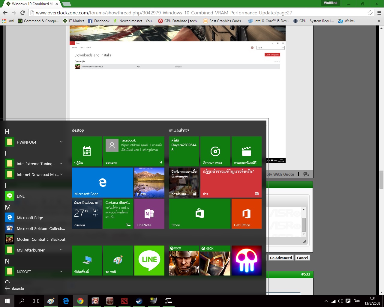
Task: Launch the OneNote tile
Action: click(x=149, y=214)
